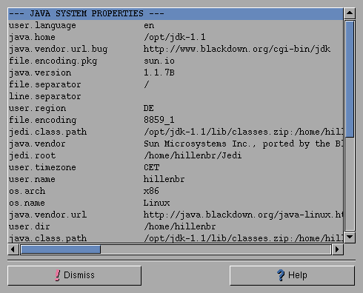Click the Dismiss button
363x293 pixels.
74,275
